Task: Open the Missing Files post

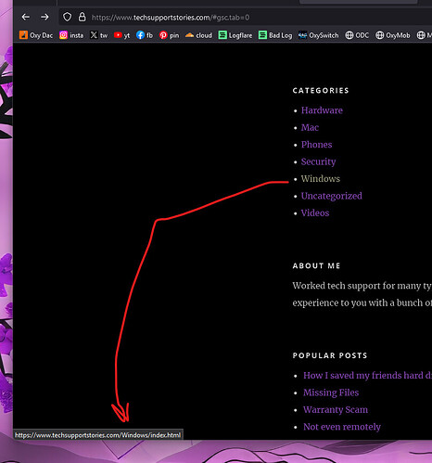Action: point(331,392)
